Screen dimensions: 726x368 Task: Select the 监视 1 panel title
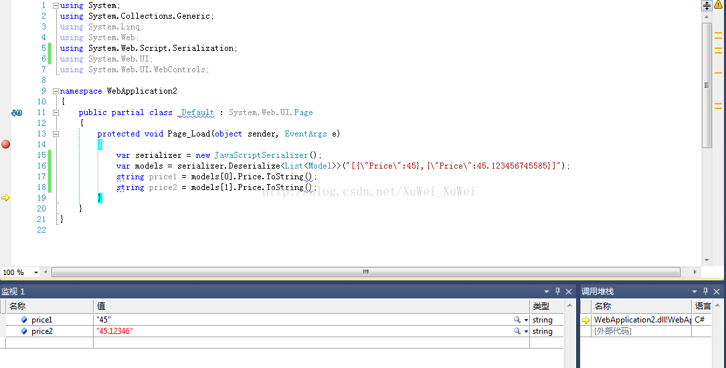(13, 291)
